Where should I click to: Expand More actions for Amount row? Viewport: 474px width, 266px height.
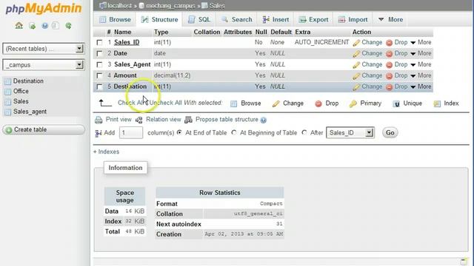pyautogui.click(x=421, y=75)
